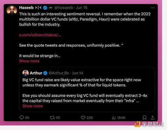This screenshot has width=167, height=130.
Task: Click the Haseeb display name
Action: [26, 8]
